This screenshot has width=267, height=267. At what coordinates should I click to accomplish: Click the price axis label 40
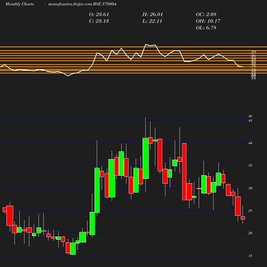click(x=250, y=143)
